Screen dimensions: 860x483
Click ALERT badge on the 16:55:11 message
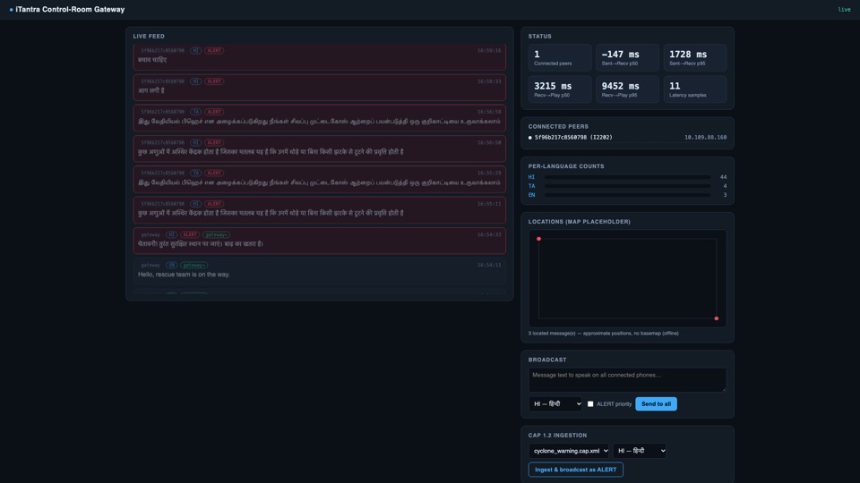pyautogui.click(x=214, y=204)
